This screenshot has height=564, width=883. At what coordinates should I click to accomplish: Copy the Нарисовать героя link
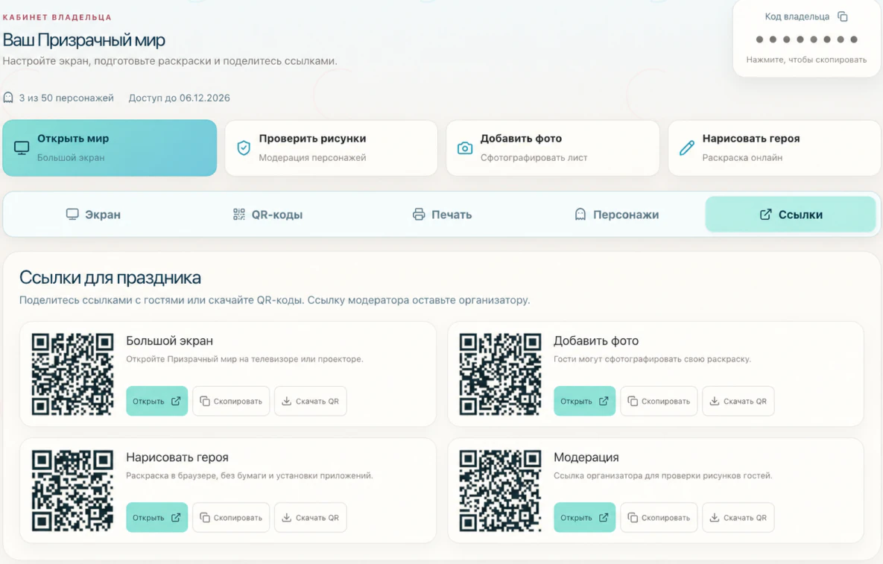[231, 518]
